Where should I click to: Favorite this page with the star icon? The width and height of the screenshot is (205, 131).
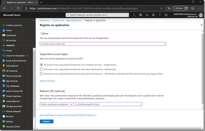coord(162,8)
